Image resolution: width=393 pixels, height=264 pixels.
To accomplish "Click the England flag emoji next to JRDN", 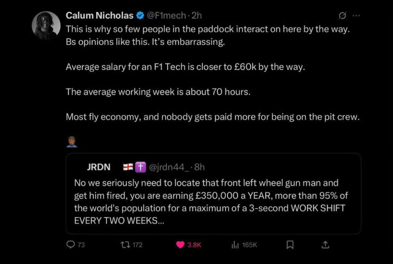I will coord(128,167).
